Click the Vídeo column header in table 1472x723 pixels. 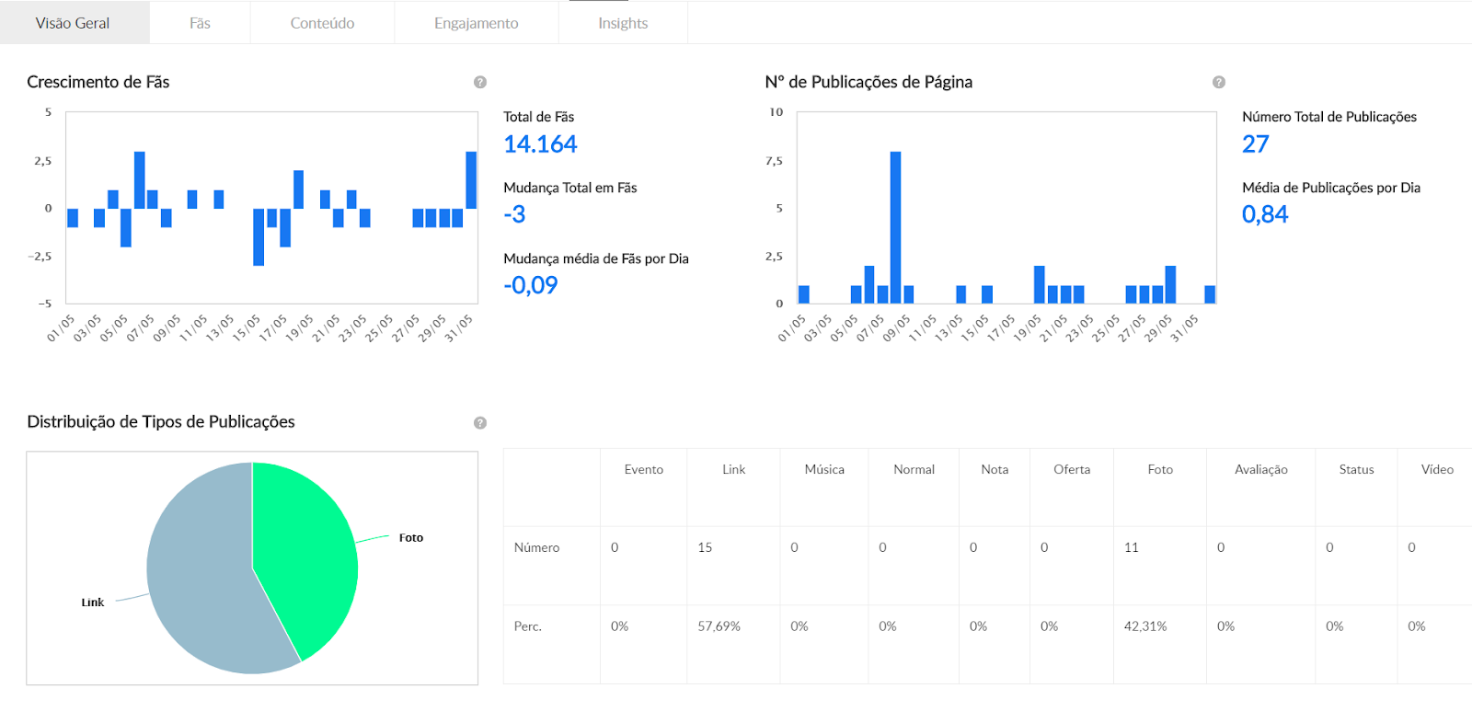(1436, 469)
